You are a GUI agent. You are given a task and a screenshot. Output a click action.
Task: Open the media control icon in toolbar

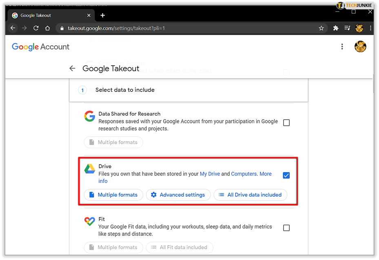click(x=347, y=28)
